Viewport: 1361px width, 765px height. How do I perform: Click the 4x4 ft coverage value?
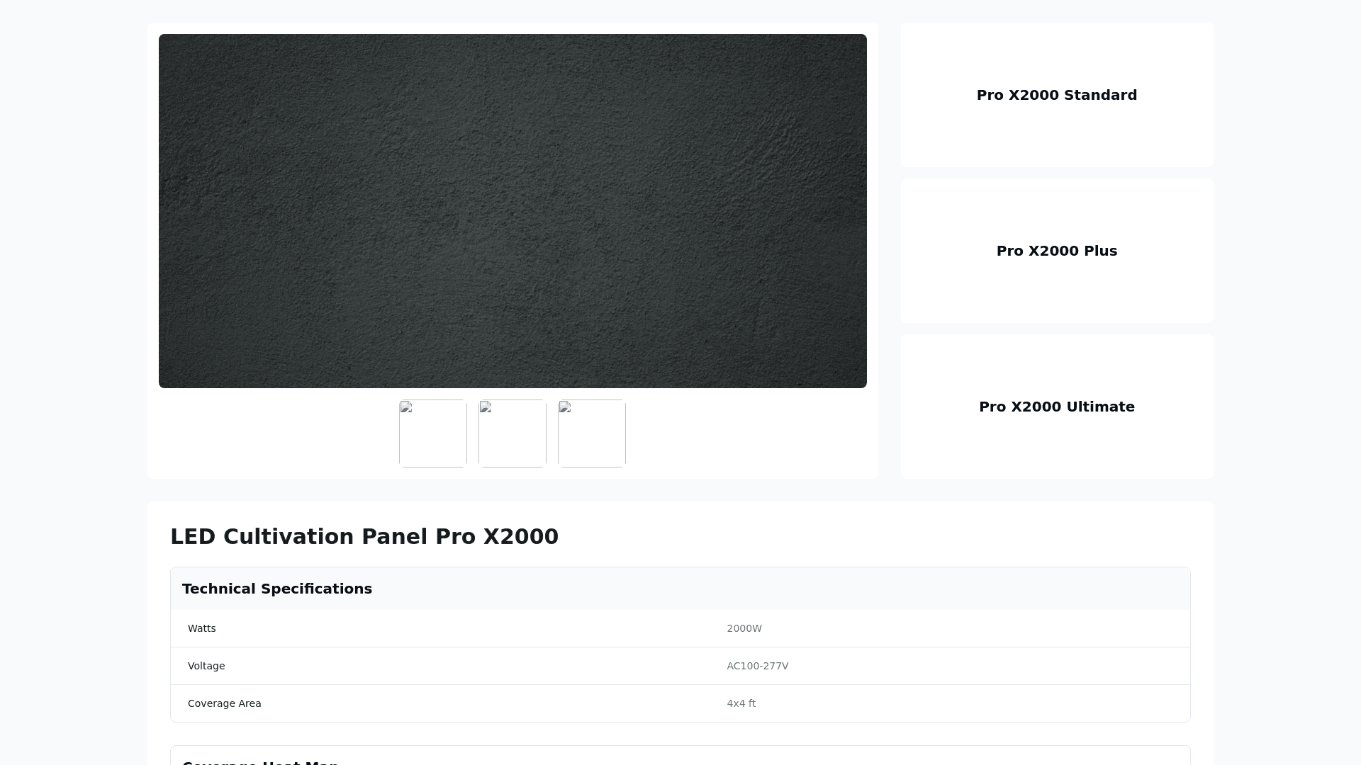pos(741,703)
